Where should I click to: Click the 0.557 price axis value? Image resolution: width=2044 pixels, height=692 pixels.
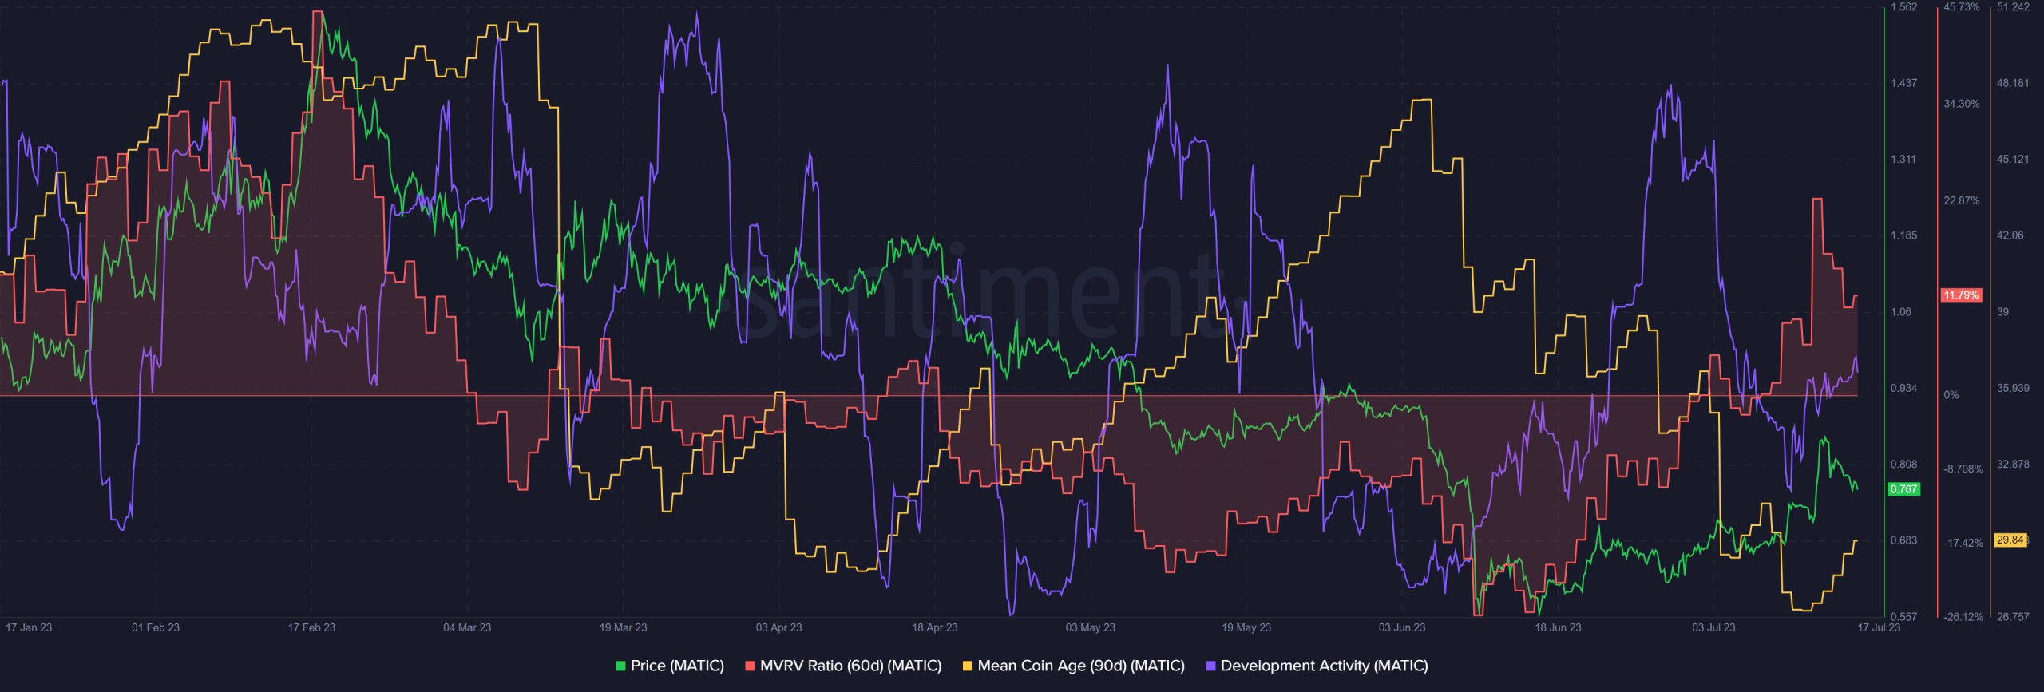(x=1903, y=617)
